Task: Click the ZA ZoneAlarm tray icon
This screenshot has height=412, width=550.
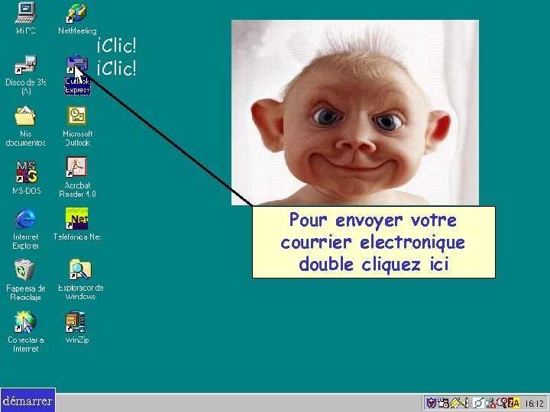Action: tap(513, 403)
